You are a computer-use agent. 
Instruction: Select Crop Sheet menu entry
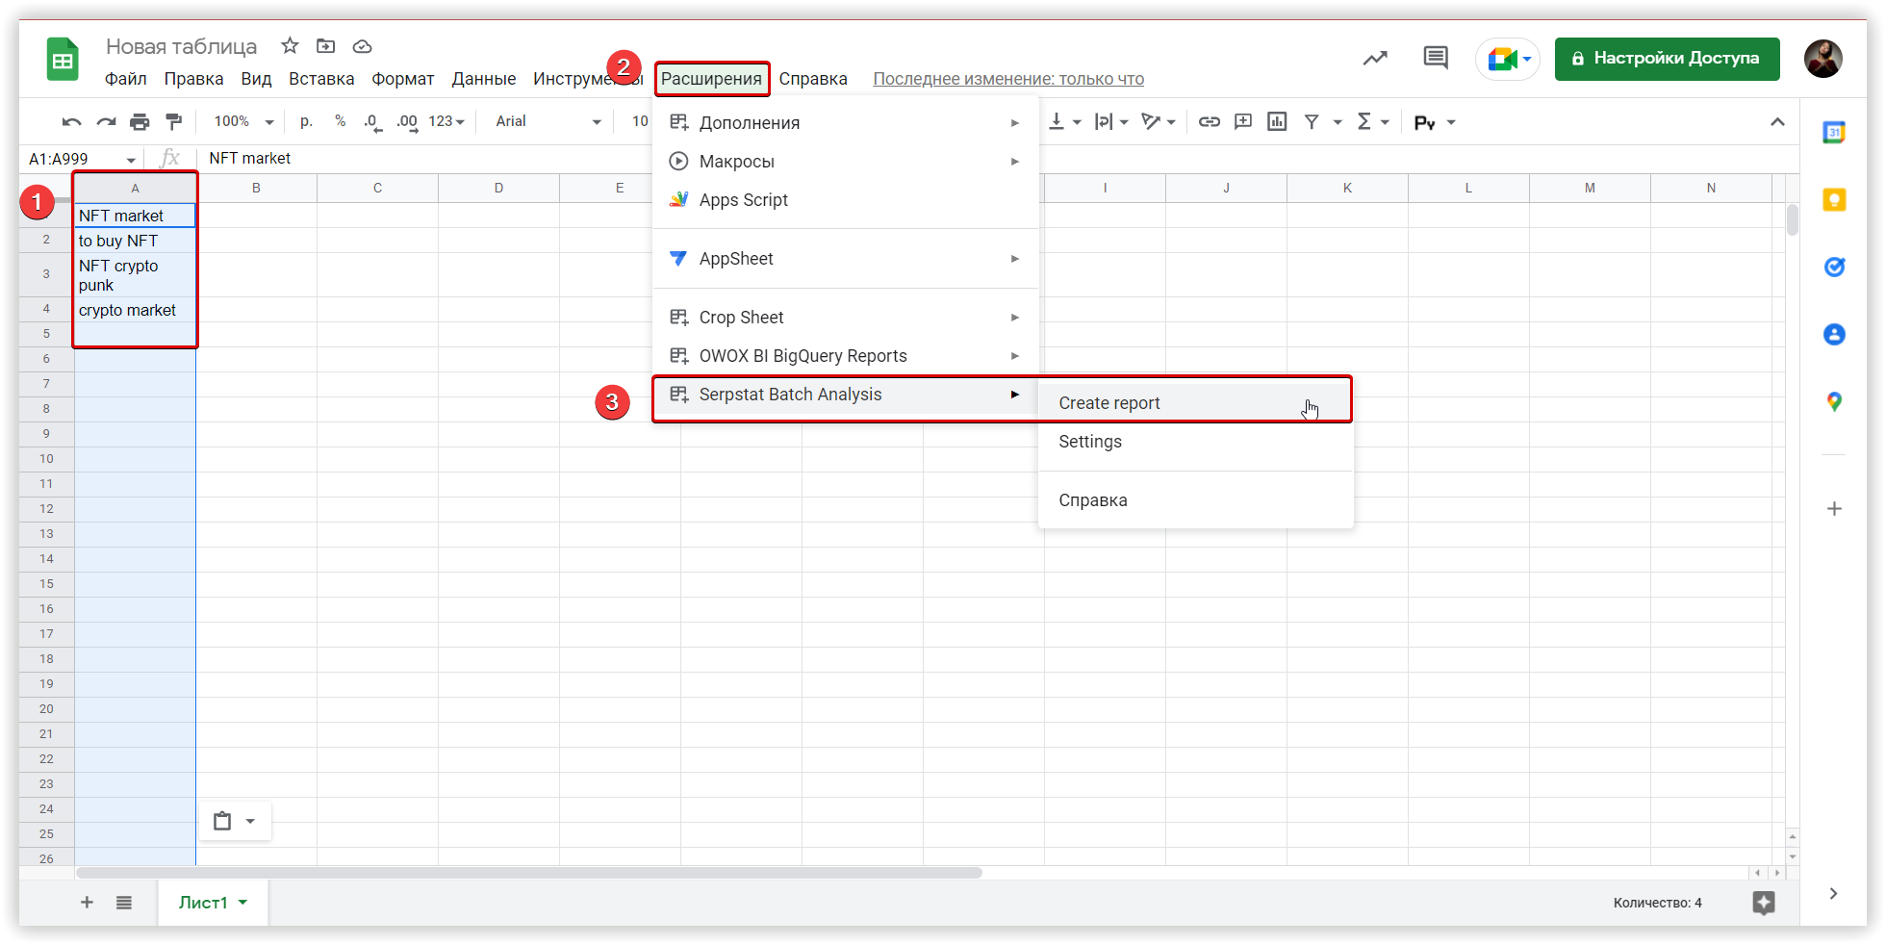point(845,318)
